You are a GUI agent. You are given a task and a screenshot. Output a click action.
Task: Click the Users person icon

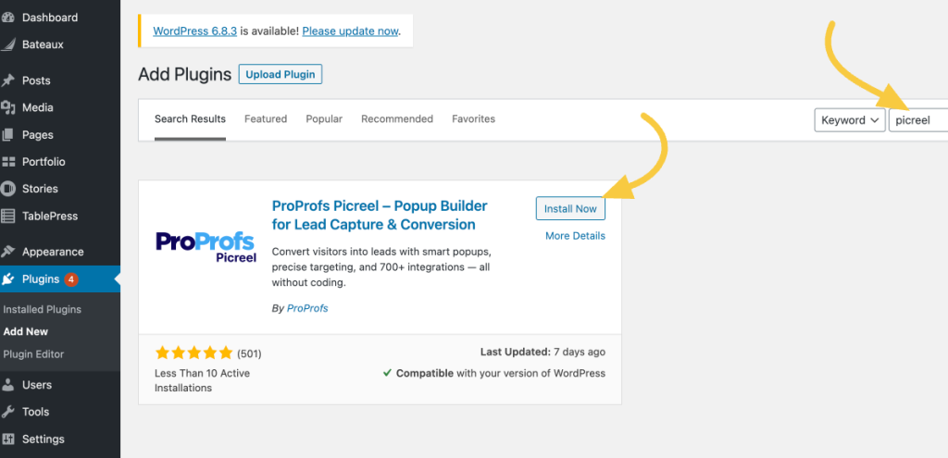coord(8,385)
